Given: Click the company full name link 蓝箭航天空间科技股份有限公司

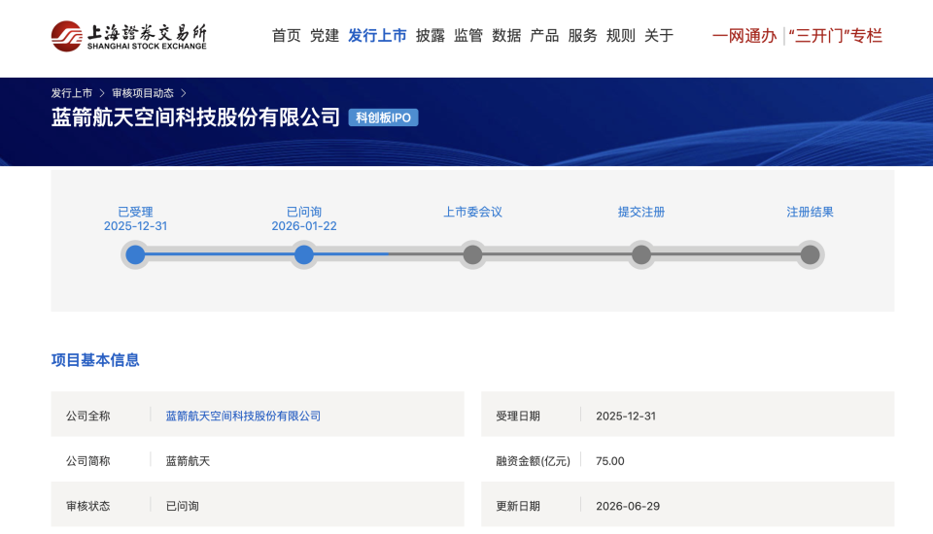Looking at the screenshot, I should tap(243, 417).
